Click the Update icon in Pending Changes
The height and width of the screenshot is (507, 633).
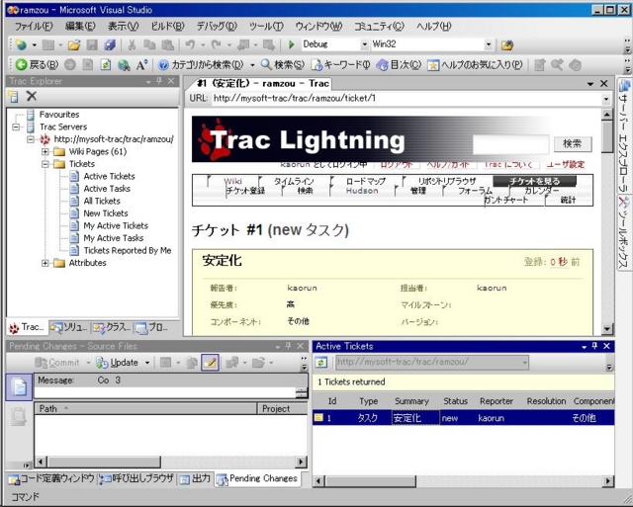[102, 363]
